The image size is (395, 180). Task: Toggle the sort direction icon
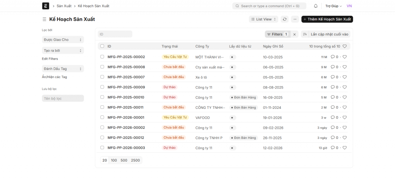click(x=305, y=34)
